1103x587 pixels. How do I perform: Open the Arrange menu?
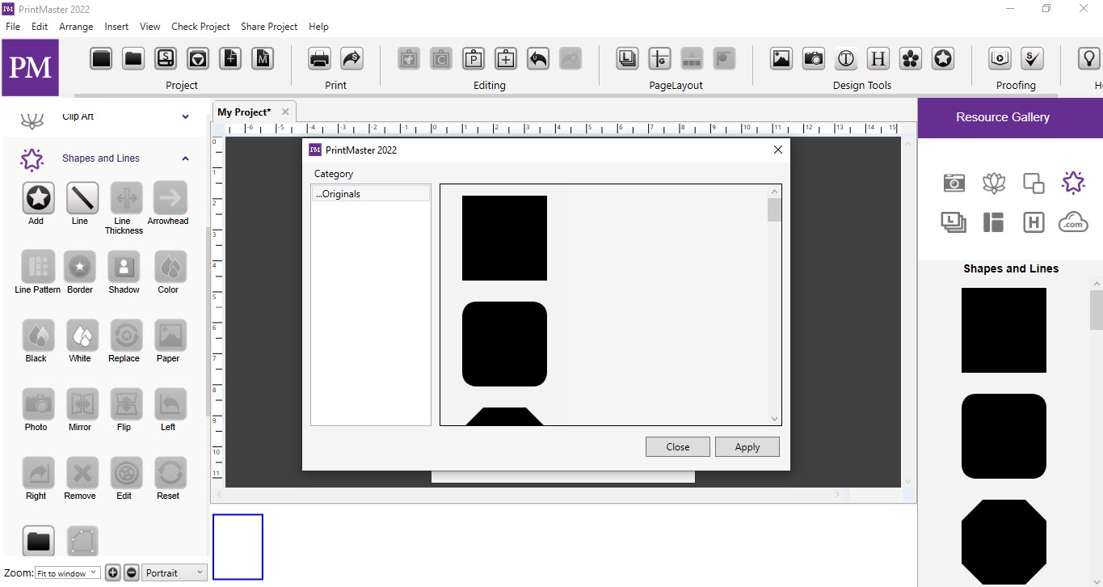[x=76, y=27]
